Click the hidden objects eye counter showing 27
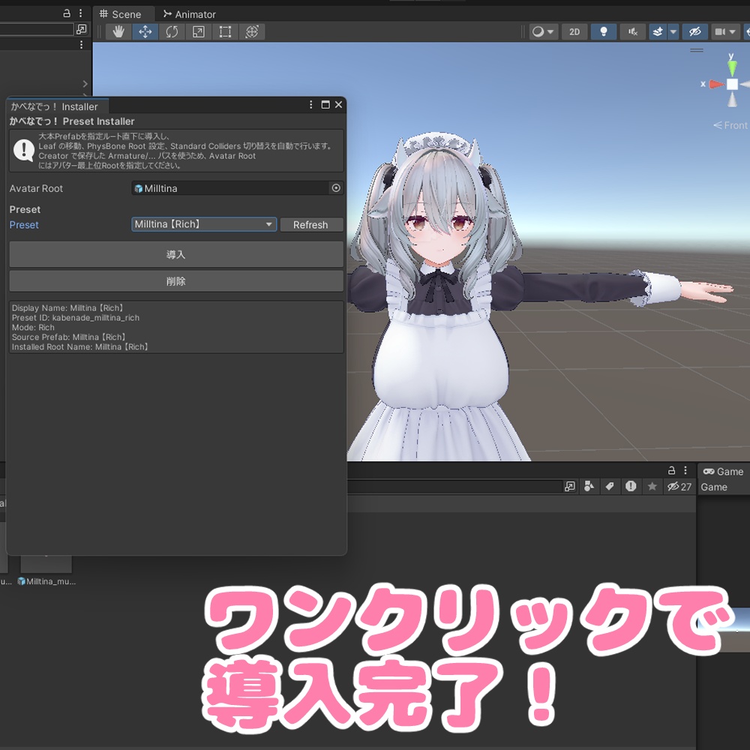 click(679, 486)
